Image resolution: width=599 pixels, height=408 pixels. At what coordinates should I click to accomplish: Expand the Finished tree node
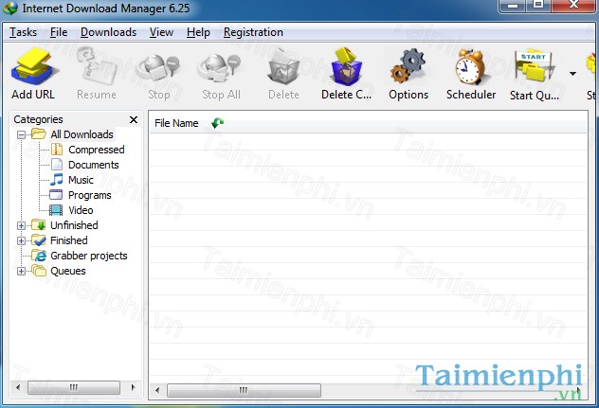click(22, 240)
